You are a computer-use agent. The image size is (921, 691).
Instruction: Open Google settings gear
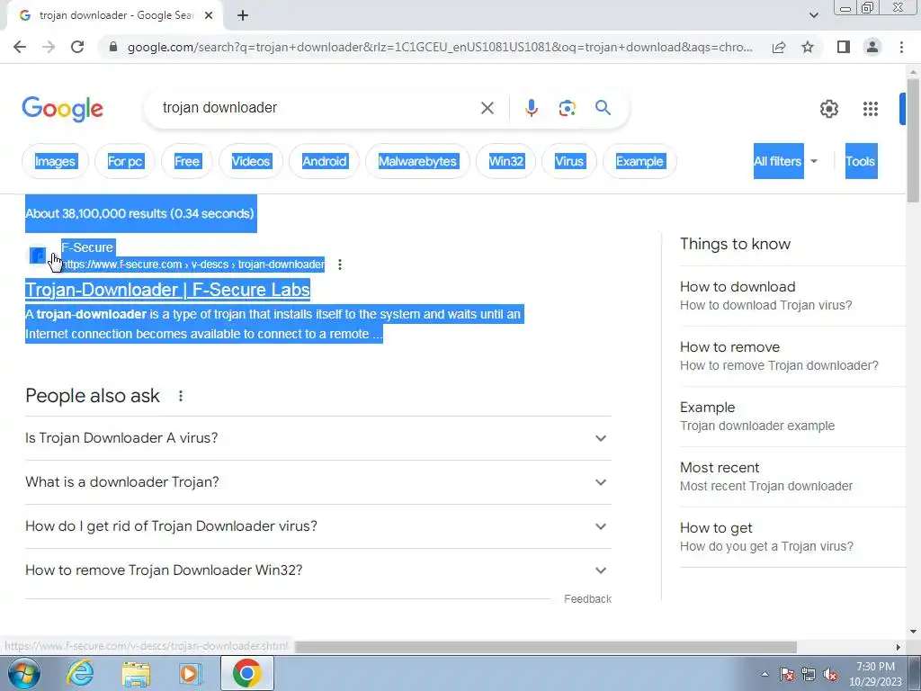[x=828, y=109]
